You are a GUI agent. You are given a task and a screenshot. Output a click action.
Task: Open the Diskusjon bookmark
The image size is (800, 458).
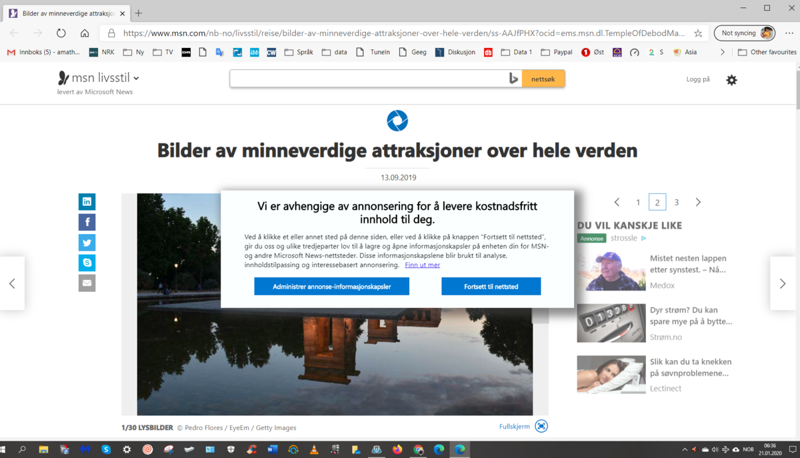pyautogui.click(x=455, y=52)
